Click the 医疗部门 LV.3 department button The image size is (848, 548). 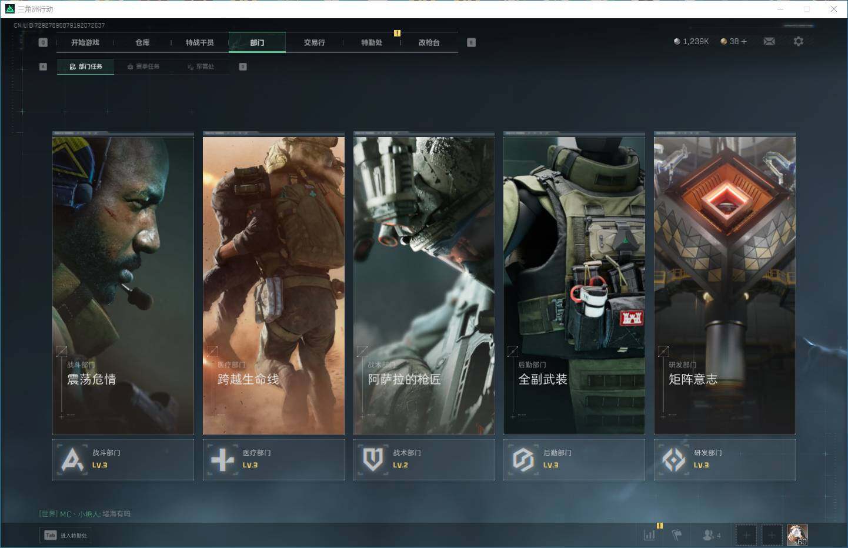tap(273, 459)
